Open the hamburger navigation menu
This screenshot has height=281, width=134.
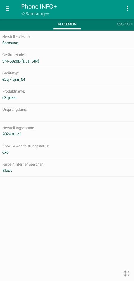[7, 8]
